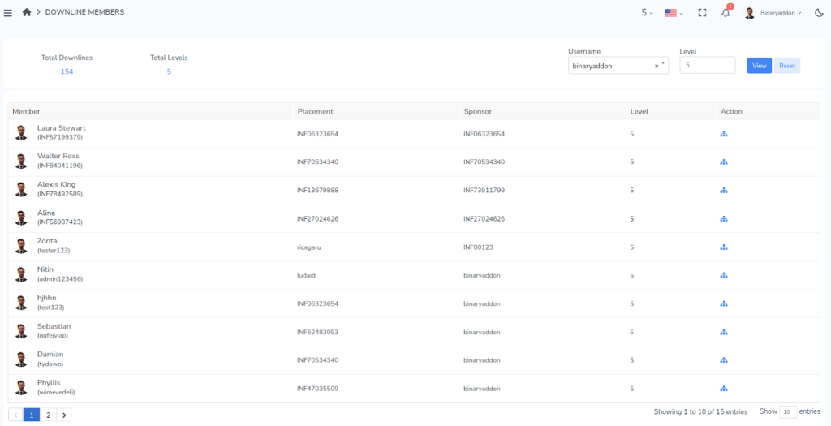This screenshot has width=831, height=426.
Task: Open the currency dollar dropdown
Action: 647,13
